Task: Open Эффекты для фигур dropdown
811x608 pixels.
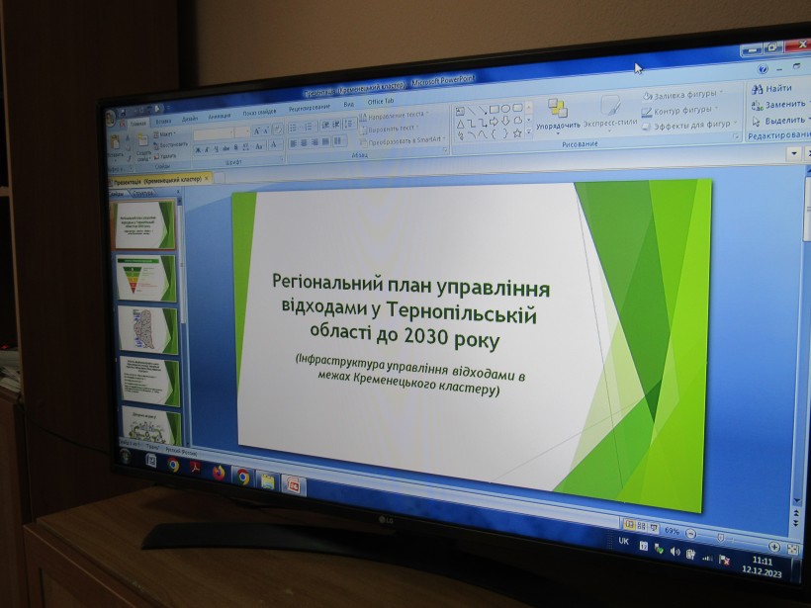Action: (x=688, y=126)
